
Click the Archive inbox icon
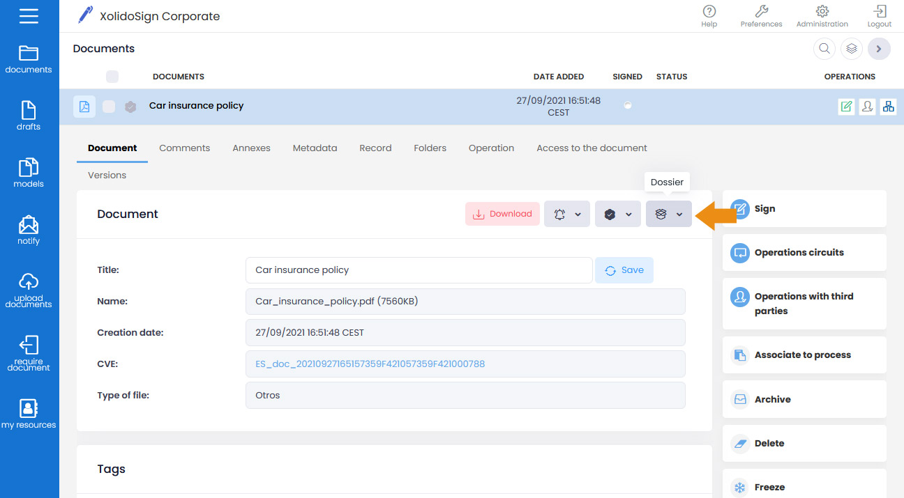(739, 399)
